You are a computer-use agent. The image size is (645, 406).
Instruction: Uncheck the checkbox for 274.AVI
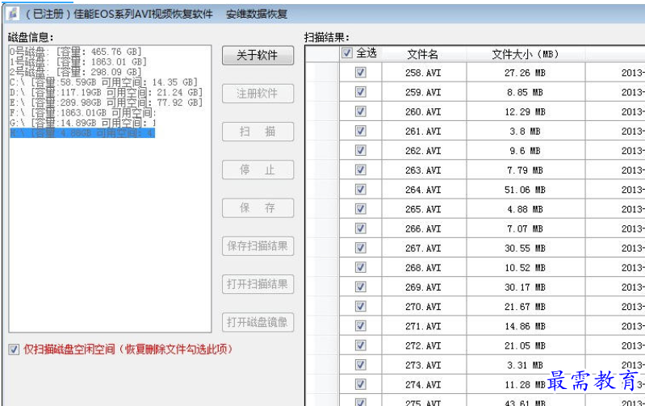click(360, 384)
